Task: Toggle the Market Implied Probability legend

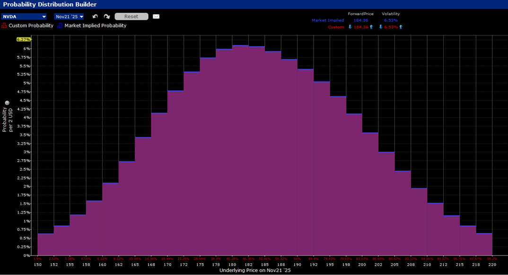Action: (95, 26)
